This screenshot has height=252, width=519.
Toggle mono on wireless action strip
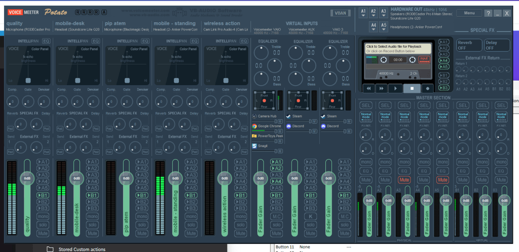(241, 216)
